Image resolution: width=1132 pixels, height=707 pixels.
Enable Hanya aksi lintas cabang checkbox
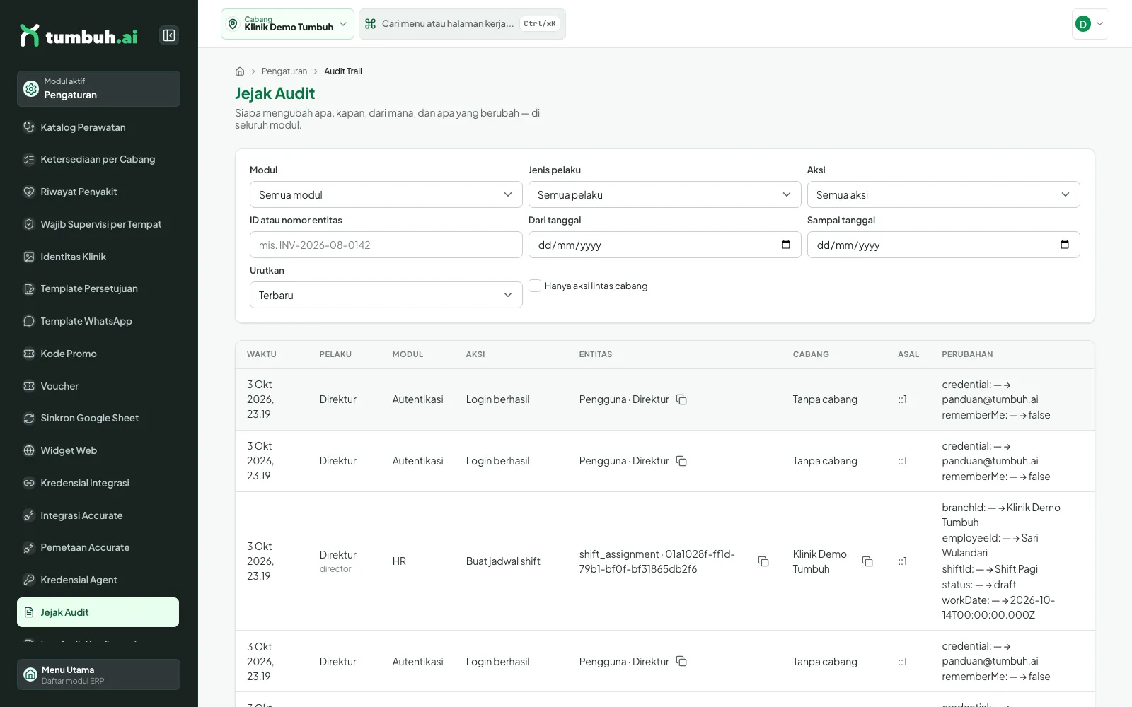tap(535, 286)
